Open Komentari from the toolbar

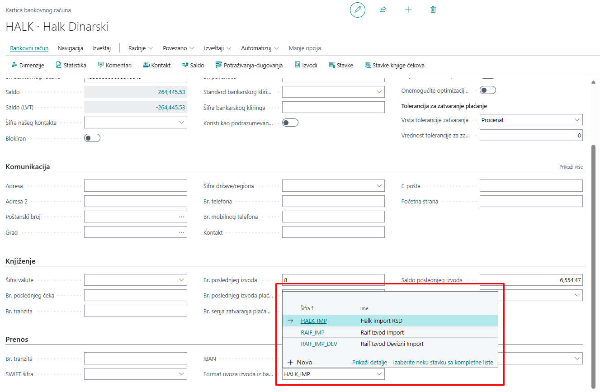tap(114, 65)
